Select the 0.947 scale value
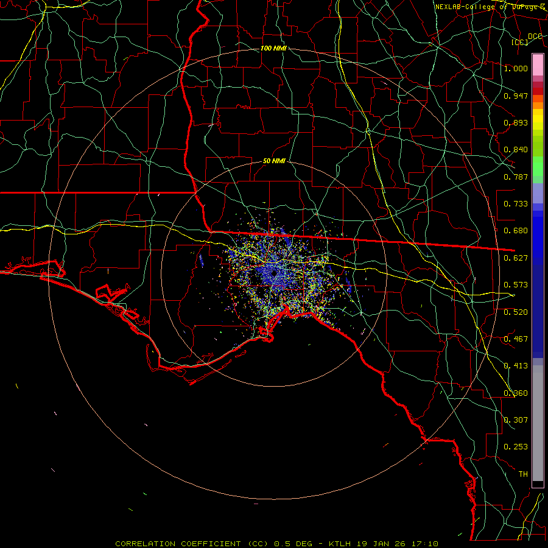This screenshot has width=548, height=548. click(516, 96)
